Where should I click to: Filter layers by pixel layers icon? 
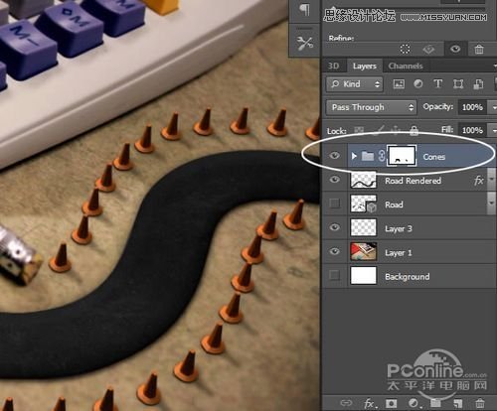tap(399, 84)
